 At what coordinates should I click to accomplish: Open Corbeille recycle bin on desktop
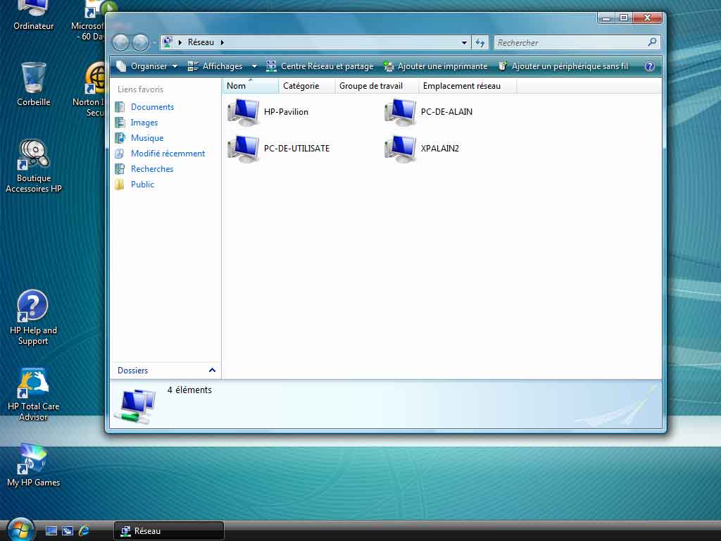pos(33,77)
